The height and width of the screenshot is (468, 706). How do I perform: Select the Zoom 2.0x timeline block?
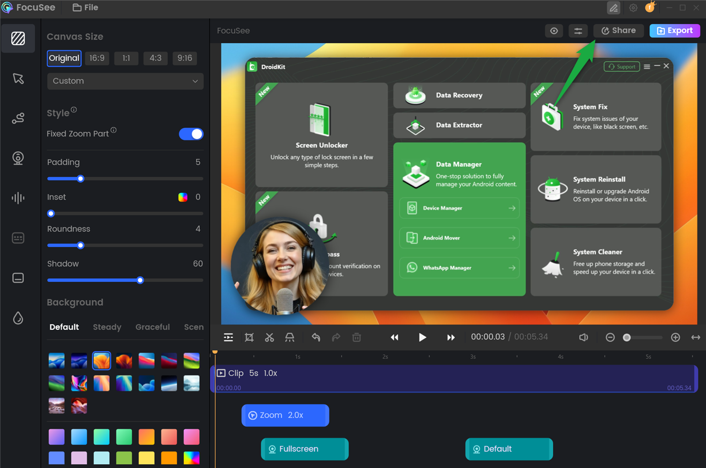point(286,416)
